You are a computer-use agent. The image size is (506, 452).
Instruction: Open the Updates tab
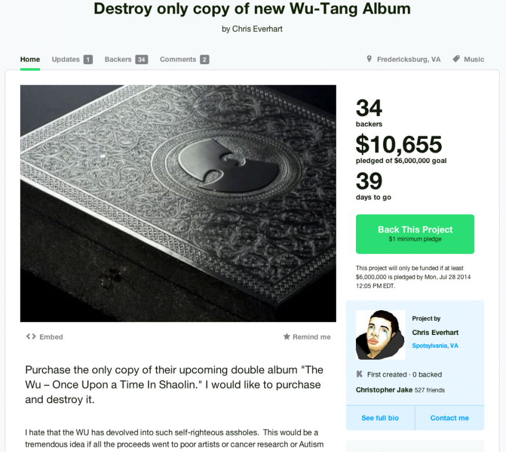(66, 59)
